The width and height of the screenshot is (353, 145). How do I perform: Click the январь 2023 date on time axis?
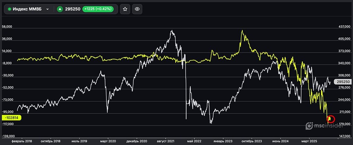223,141
